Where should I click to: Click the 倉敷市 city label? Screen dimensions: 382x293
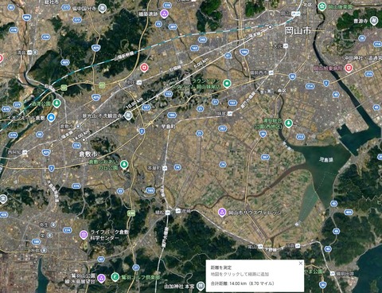tap(88, 154)
